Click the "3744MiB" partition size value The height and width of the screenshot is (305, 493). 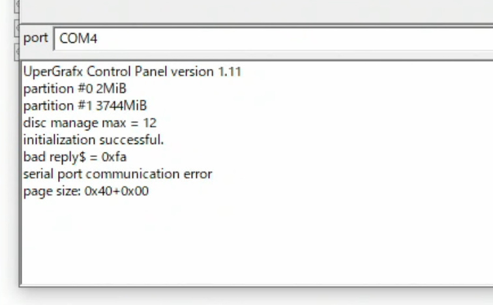pyautogui.click(x=121, y=106)
